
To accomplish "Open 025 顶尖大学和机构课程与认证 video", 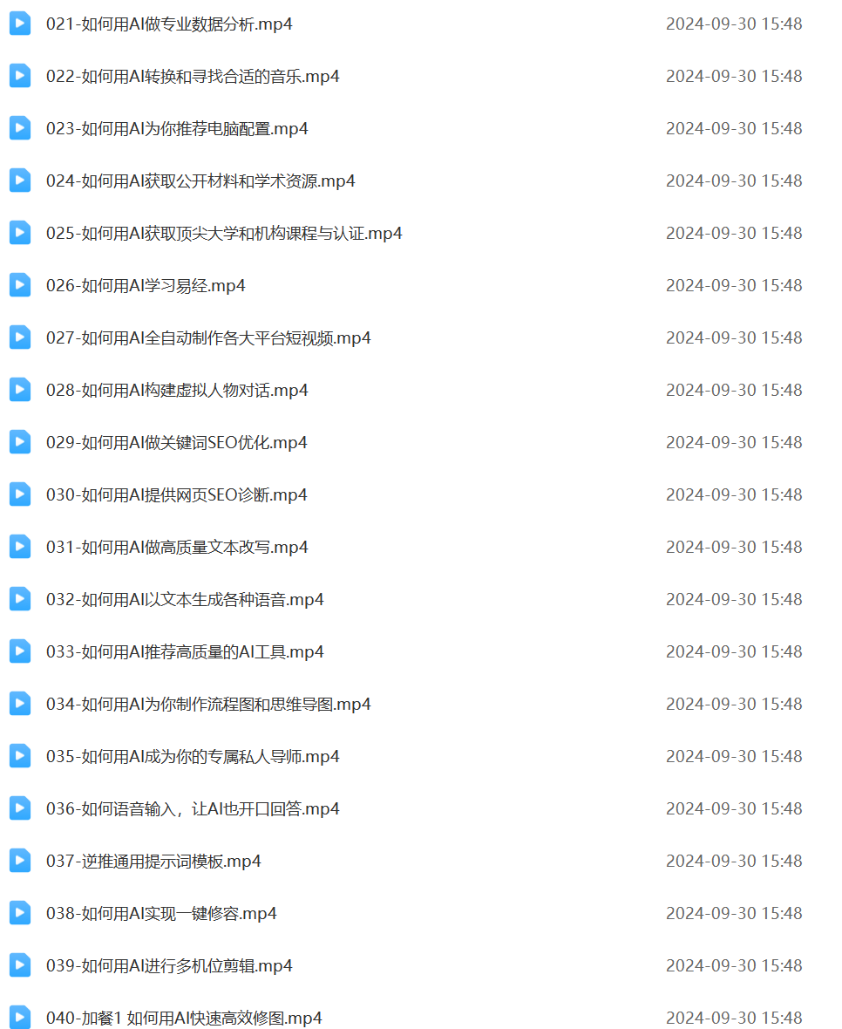I will (x=224, y=233).
